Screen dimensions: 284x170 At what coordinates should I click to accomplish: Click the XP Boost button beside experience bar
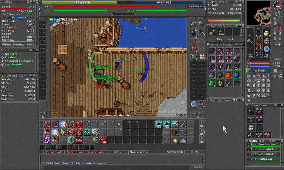(x=195, y=6)
